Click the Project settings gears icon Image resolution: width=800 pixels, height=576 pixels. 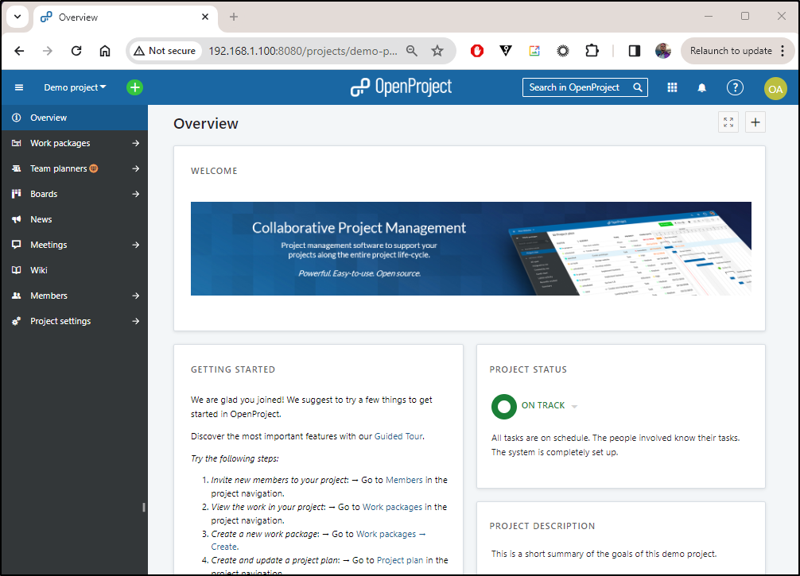tap(17, 321)
